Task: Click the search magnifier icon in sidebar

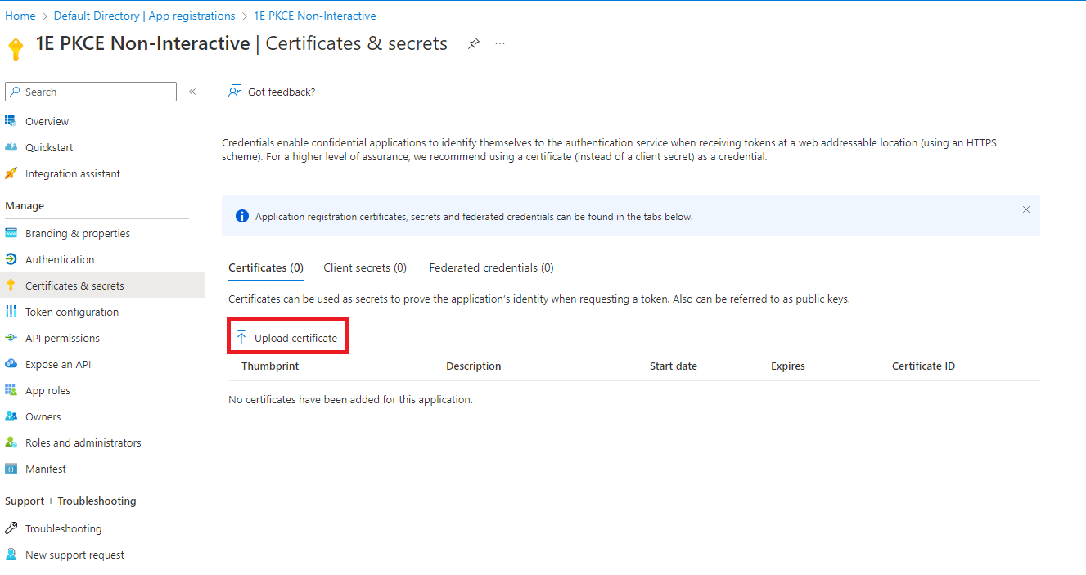Action: click(15, 92)
